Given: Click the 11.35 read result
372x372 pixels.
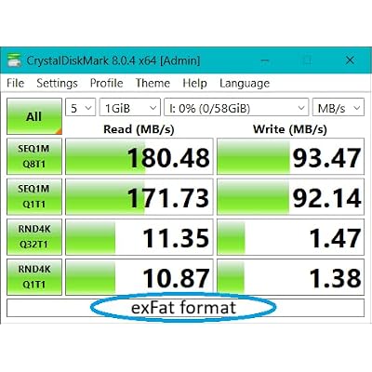Looking at the screenshot, I should click(x=139, y=237).
